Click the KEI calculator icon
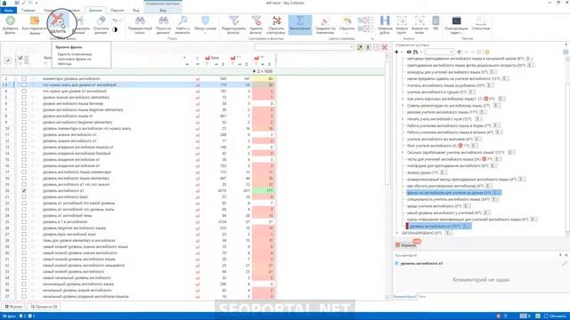The height and width of the screenshot is (320, 570). pyautogui.click(x=436, y=20)
